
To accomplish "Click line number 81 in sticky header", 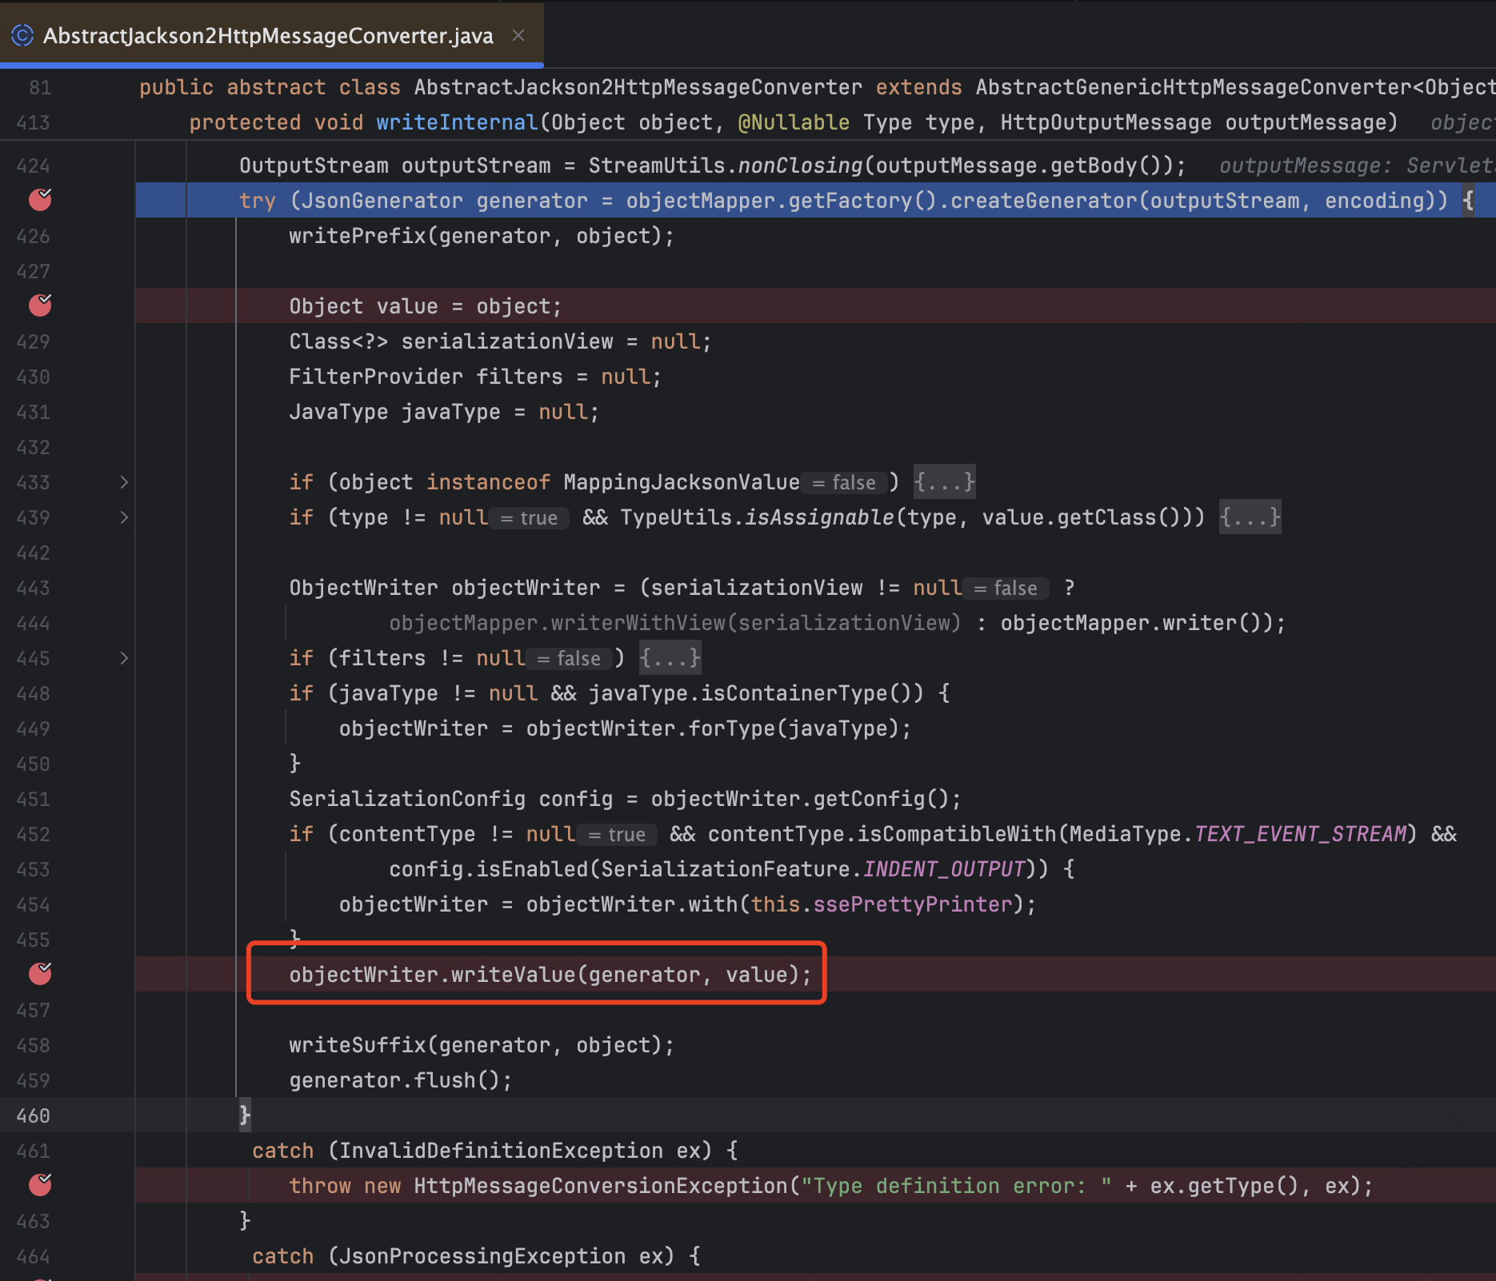I will (40, 87).
